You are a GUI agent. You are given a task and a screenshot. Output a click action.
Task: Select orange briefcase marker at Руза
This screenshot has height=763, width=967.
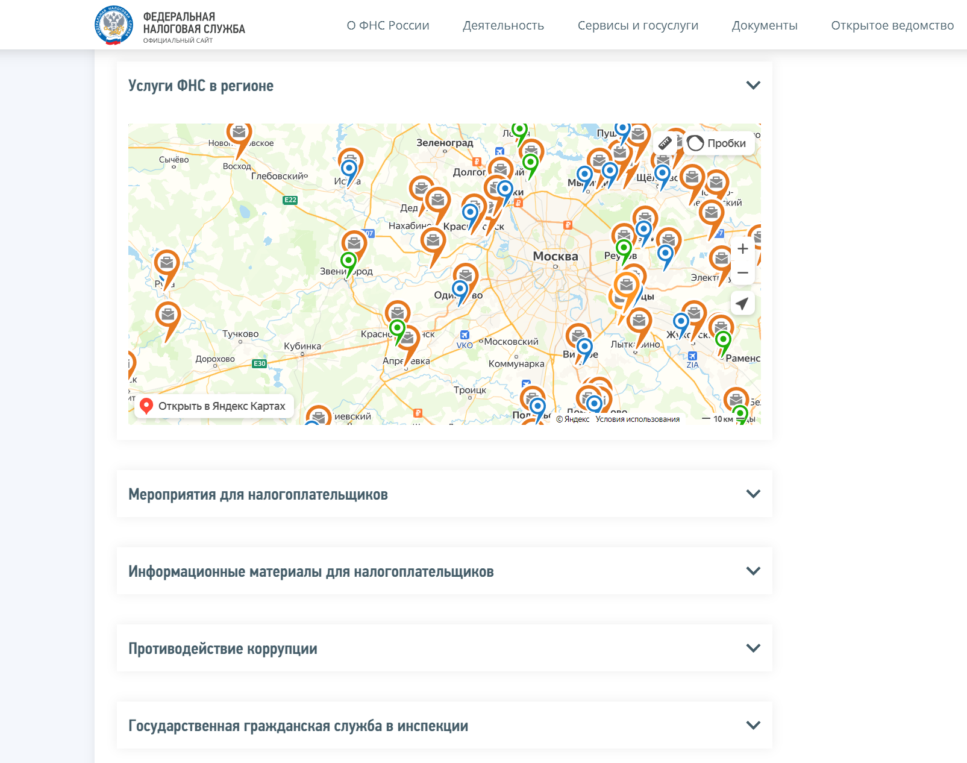167,263
